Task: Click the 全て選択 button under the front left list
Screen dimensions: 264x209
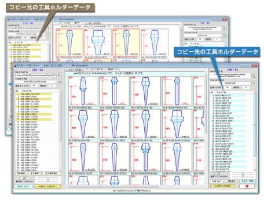Action: tap(34, 174)
